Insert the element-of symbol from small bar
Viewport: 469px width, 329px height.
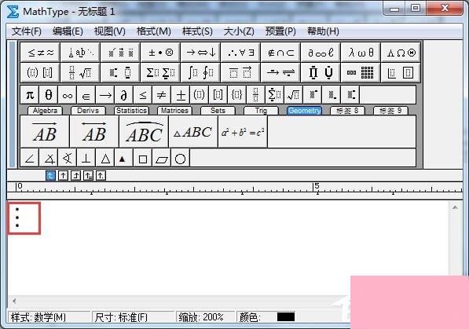click(86, 95)
